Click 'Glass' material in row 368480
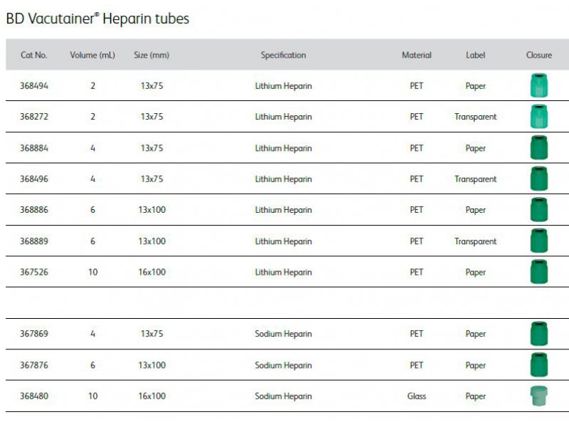Image resolution: width=569 pixels, height=427 pixels. coord(417,396)
